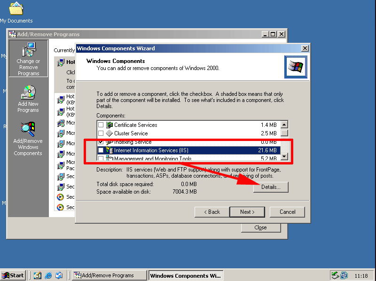Viewport: 376px width, 281px height.
Task: Click components list scroll down arrow
Action: [284, 156]
